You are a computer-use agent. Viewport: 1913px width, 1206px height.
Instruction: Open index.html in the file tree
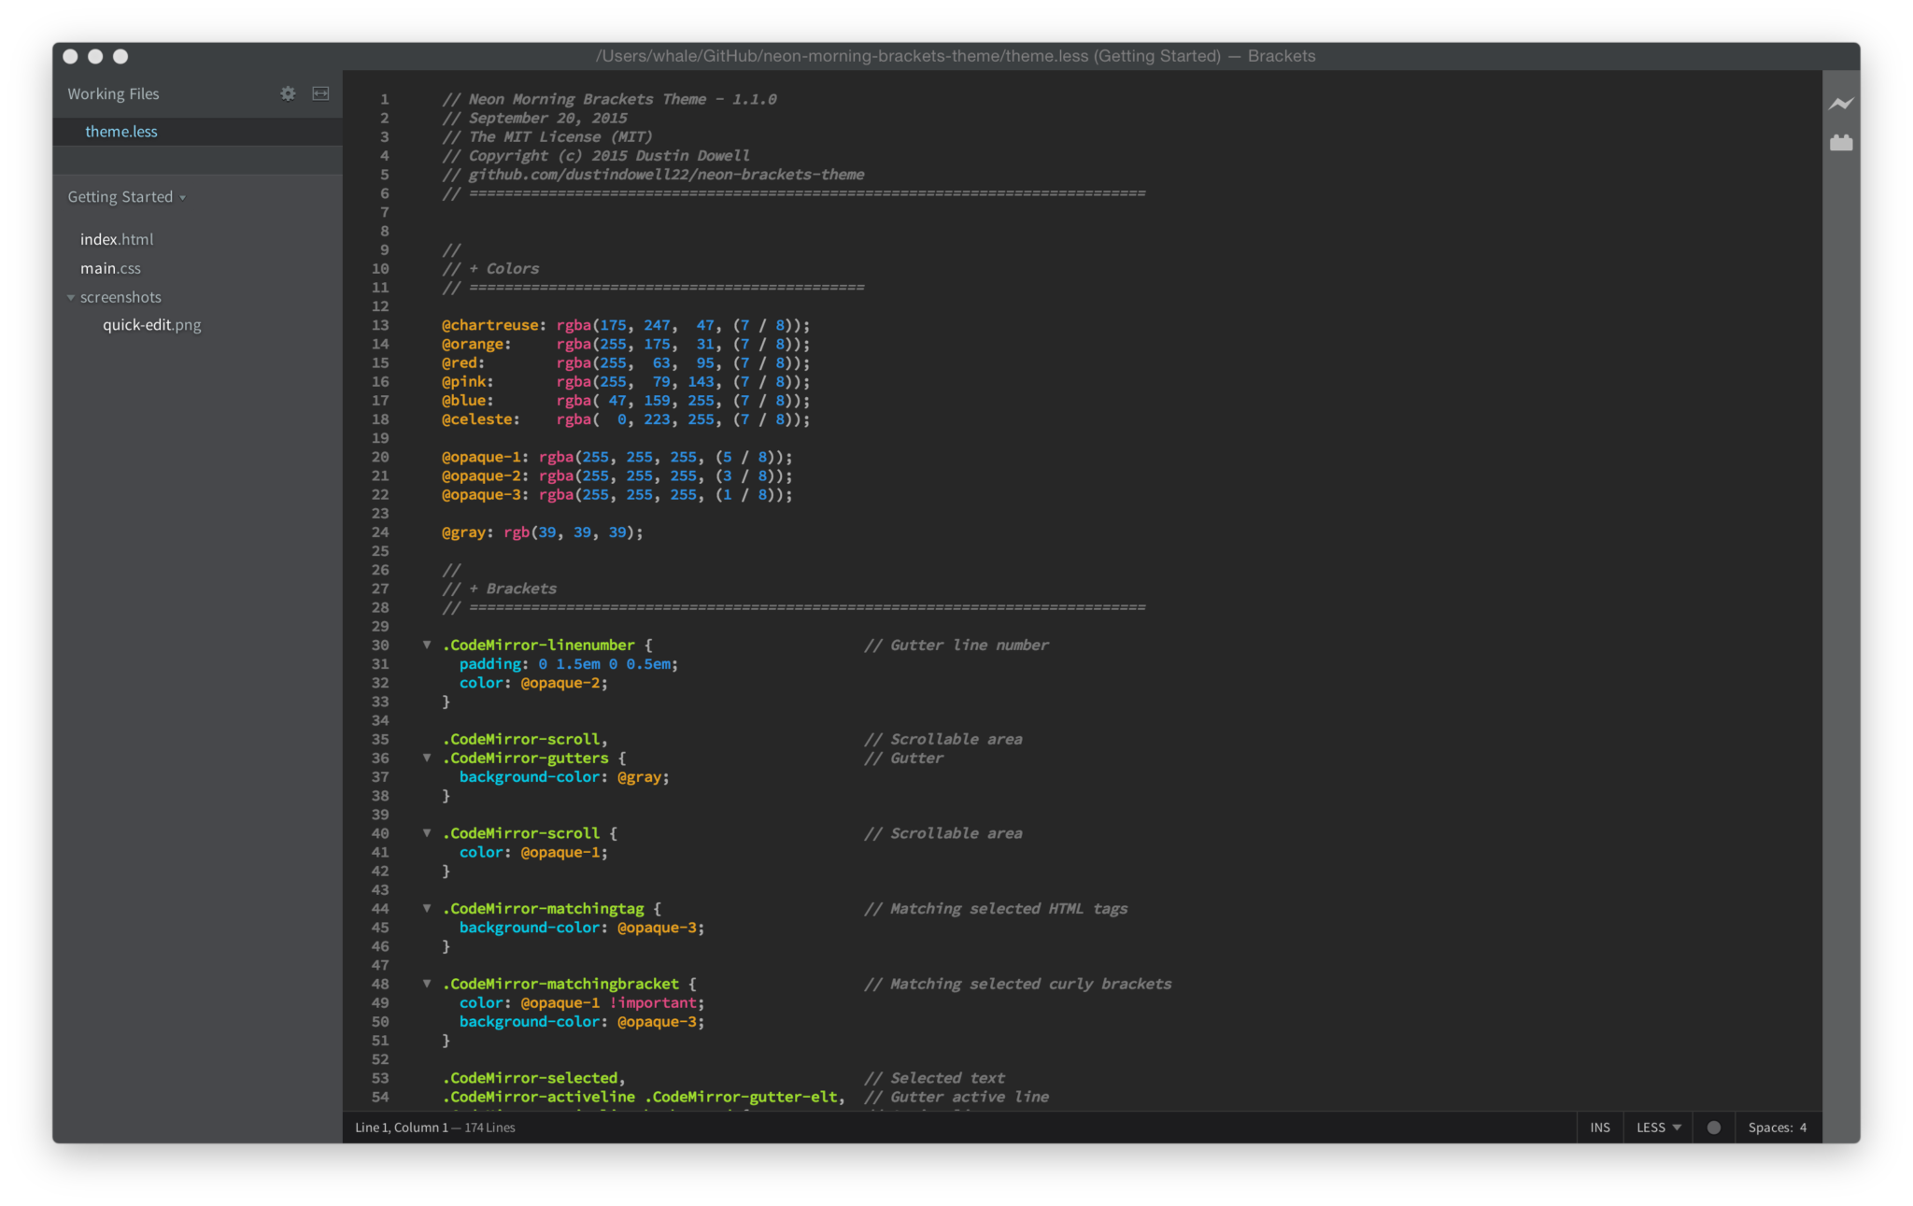117,239
